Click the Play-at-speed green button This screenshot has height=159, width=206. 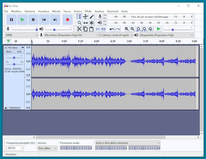pos(159,29)
